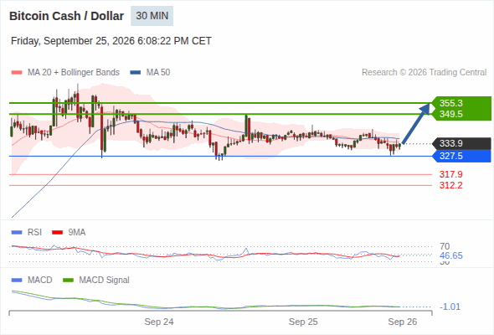Toggle the MACD legend entry
Screen dimensions: 494x335
32,280
